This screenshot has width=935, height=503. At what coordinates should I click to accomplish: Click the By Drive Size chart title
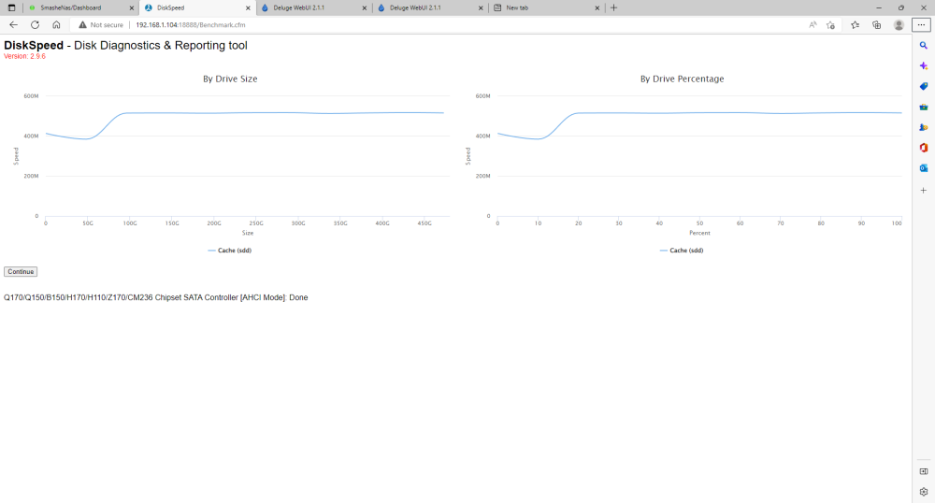[230, 79]
